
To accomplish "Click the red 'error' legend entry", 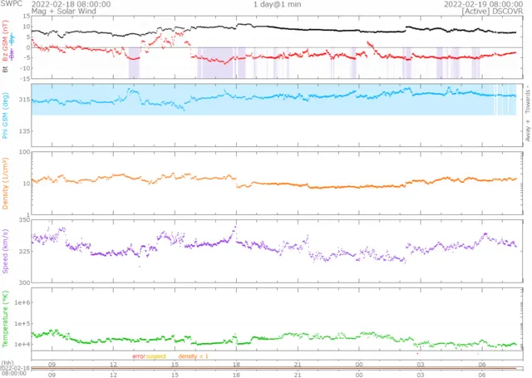I will tap(138, 356).
